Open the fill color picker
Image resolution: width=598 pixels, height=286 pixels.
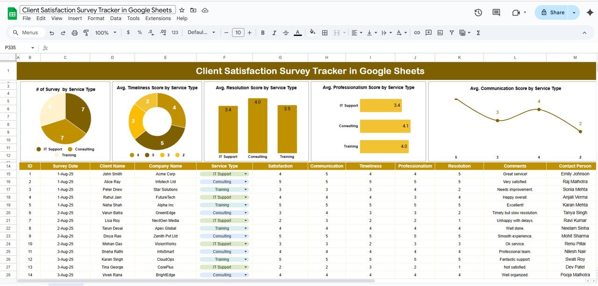click(313, 33)
